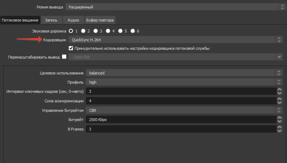Expand the 1366x768 rescale resolution dropdown

pyautogui.click(x=279, y=57)
